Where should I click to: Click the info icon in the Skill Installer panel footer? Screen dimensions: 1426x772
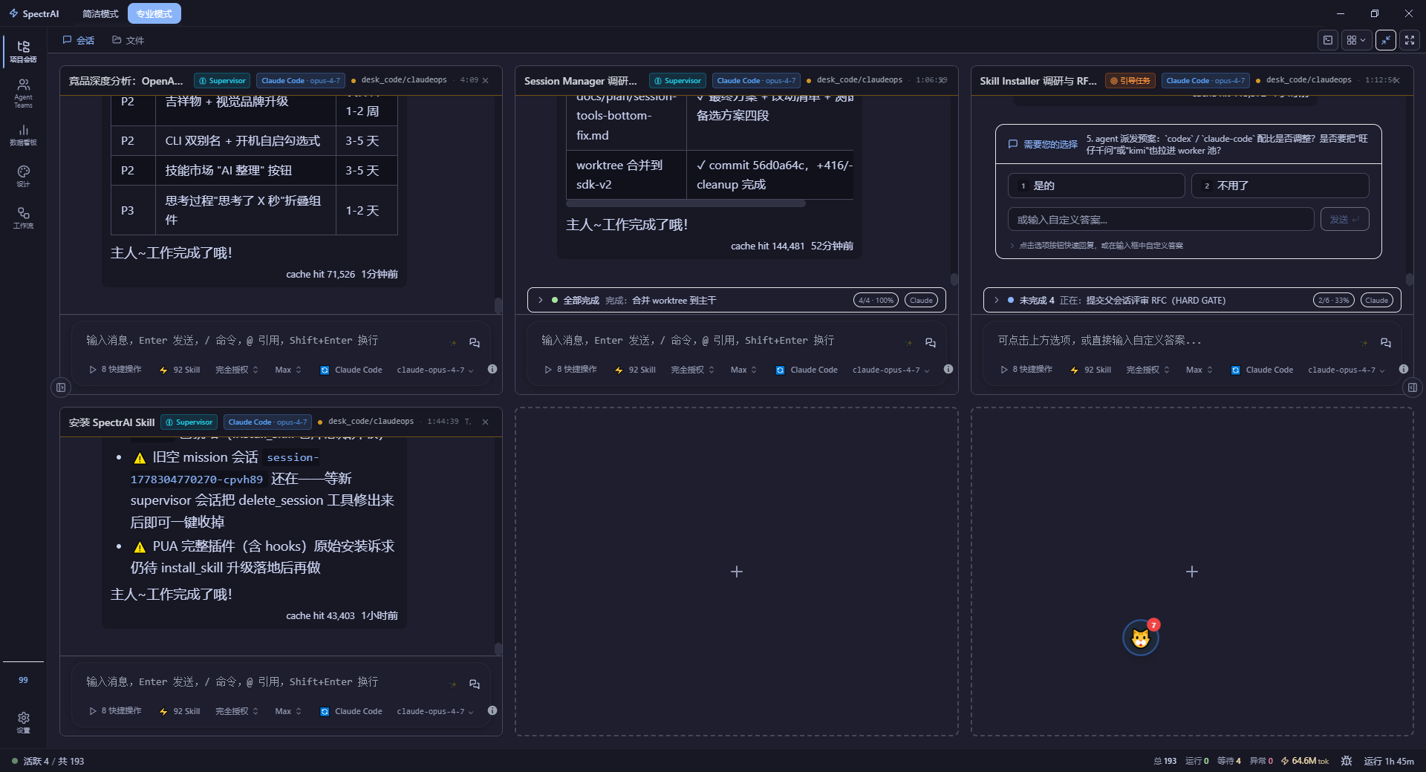coord(1404,369)
